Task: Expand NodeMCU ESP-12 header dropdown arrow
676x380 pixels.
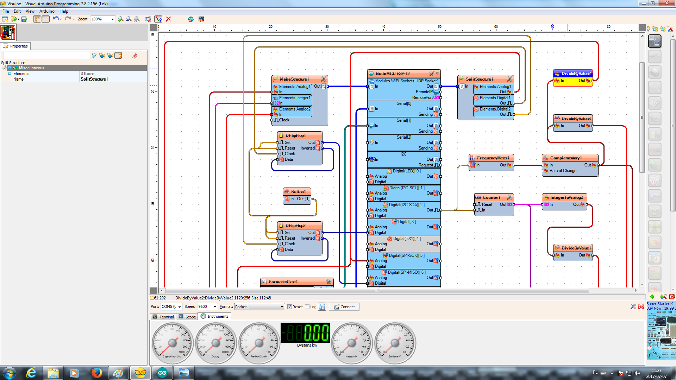Action: (438, 74)
